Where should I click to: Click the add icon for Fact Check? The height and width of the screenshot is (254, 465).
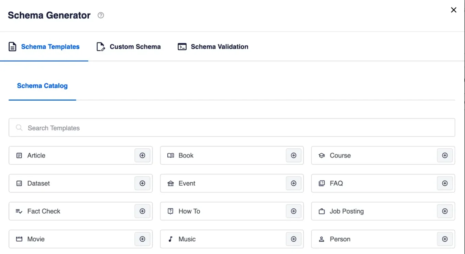(142, 211)
